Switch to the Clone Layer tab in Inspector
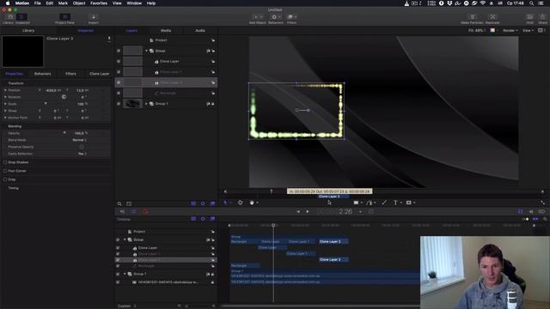Image resolution: width=550 pixels, height=309 pixels. (x=100, y=74)
